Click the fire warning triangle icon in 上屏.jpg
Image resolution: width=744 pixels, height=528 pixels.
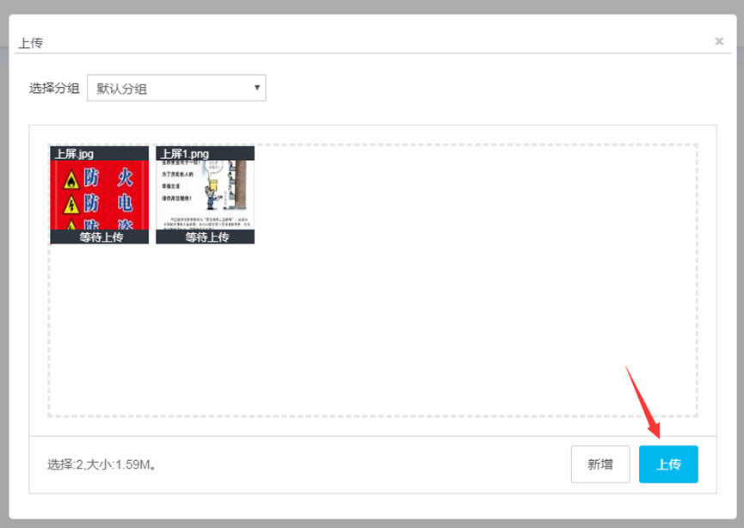click(x=71, y=181)
